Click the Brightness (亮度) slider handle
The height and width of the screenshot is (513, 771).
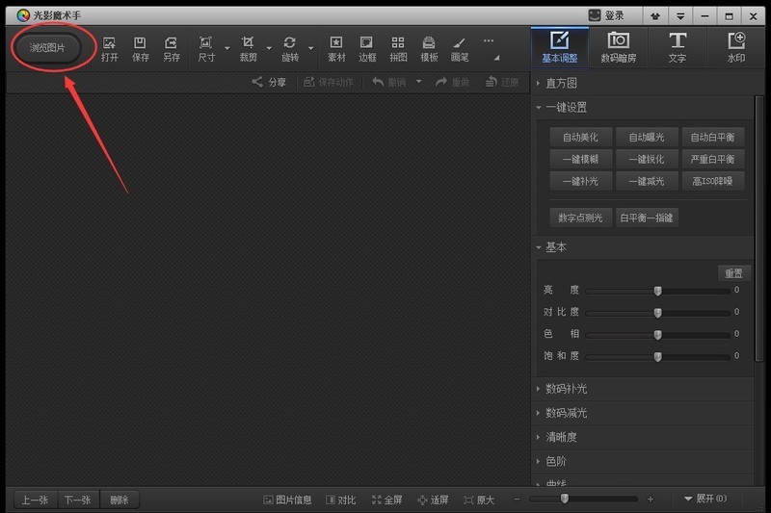click(658, 290)
